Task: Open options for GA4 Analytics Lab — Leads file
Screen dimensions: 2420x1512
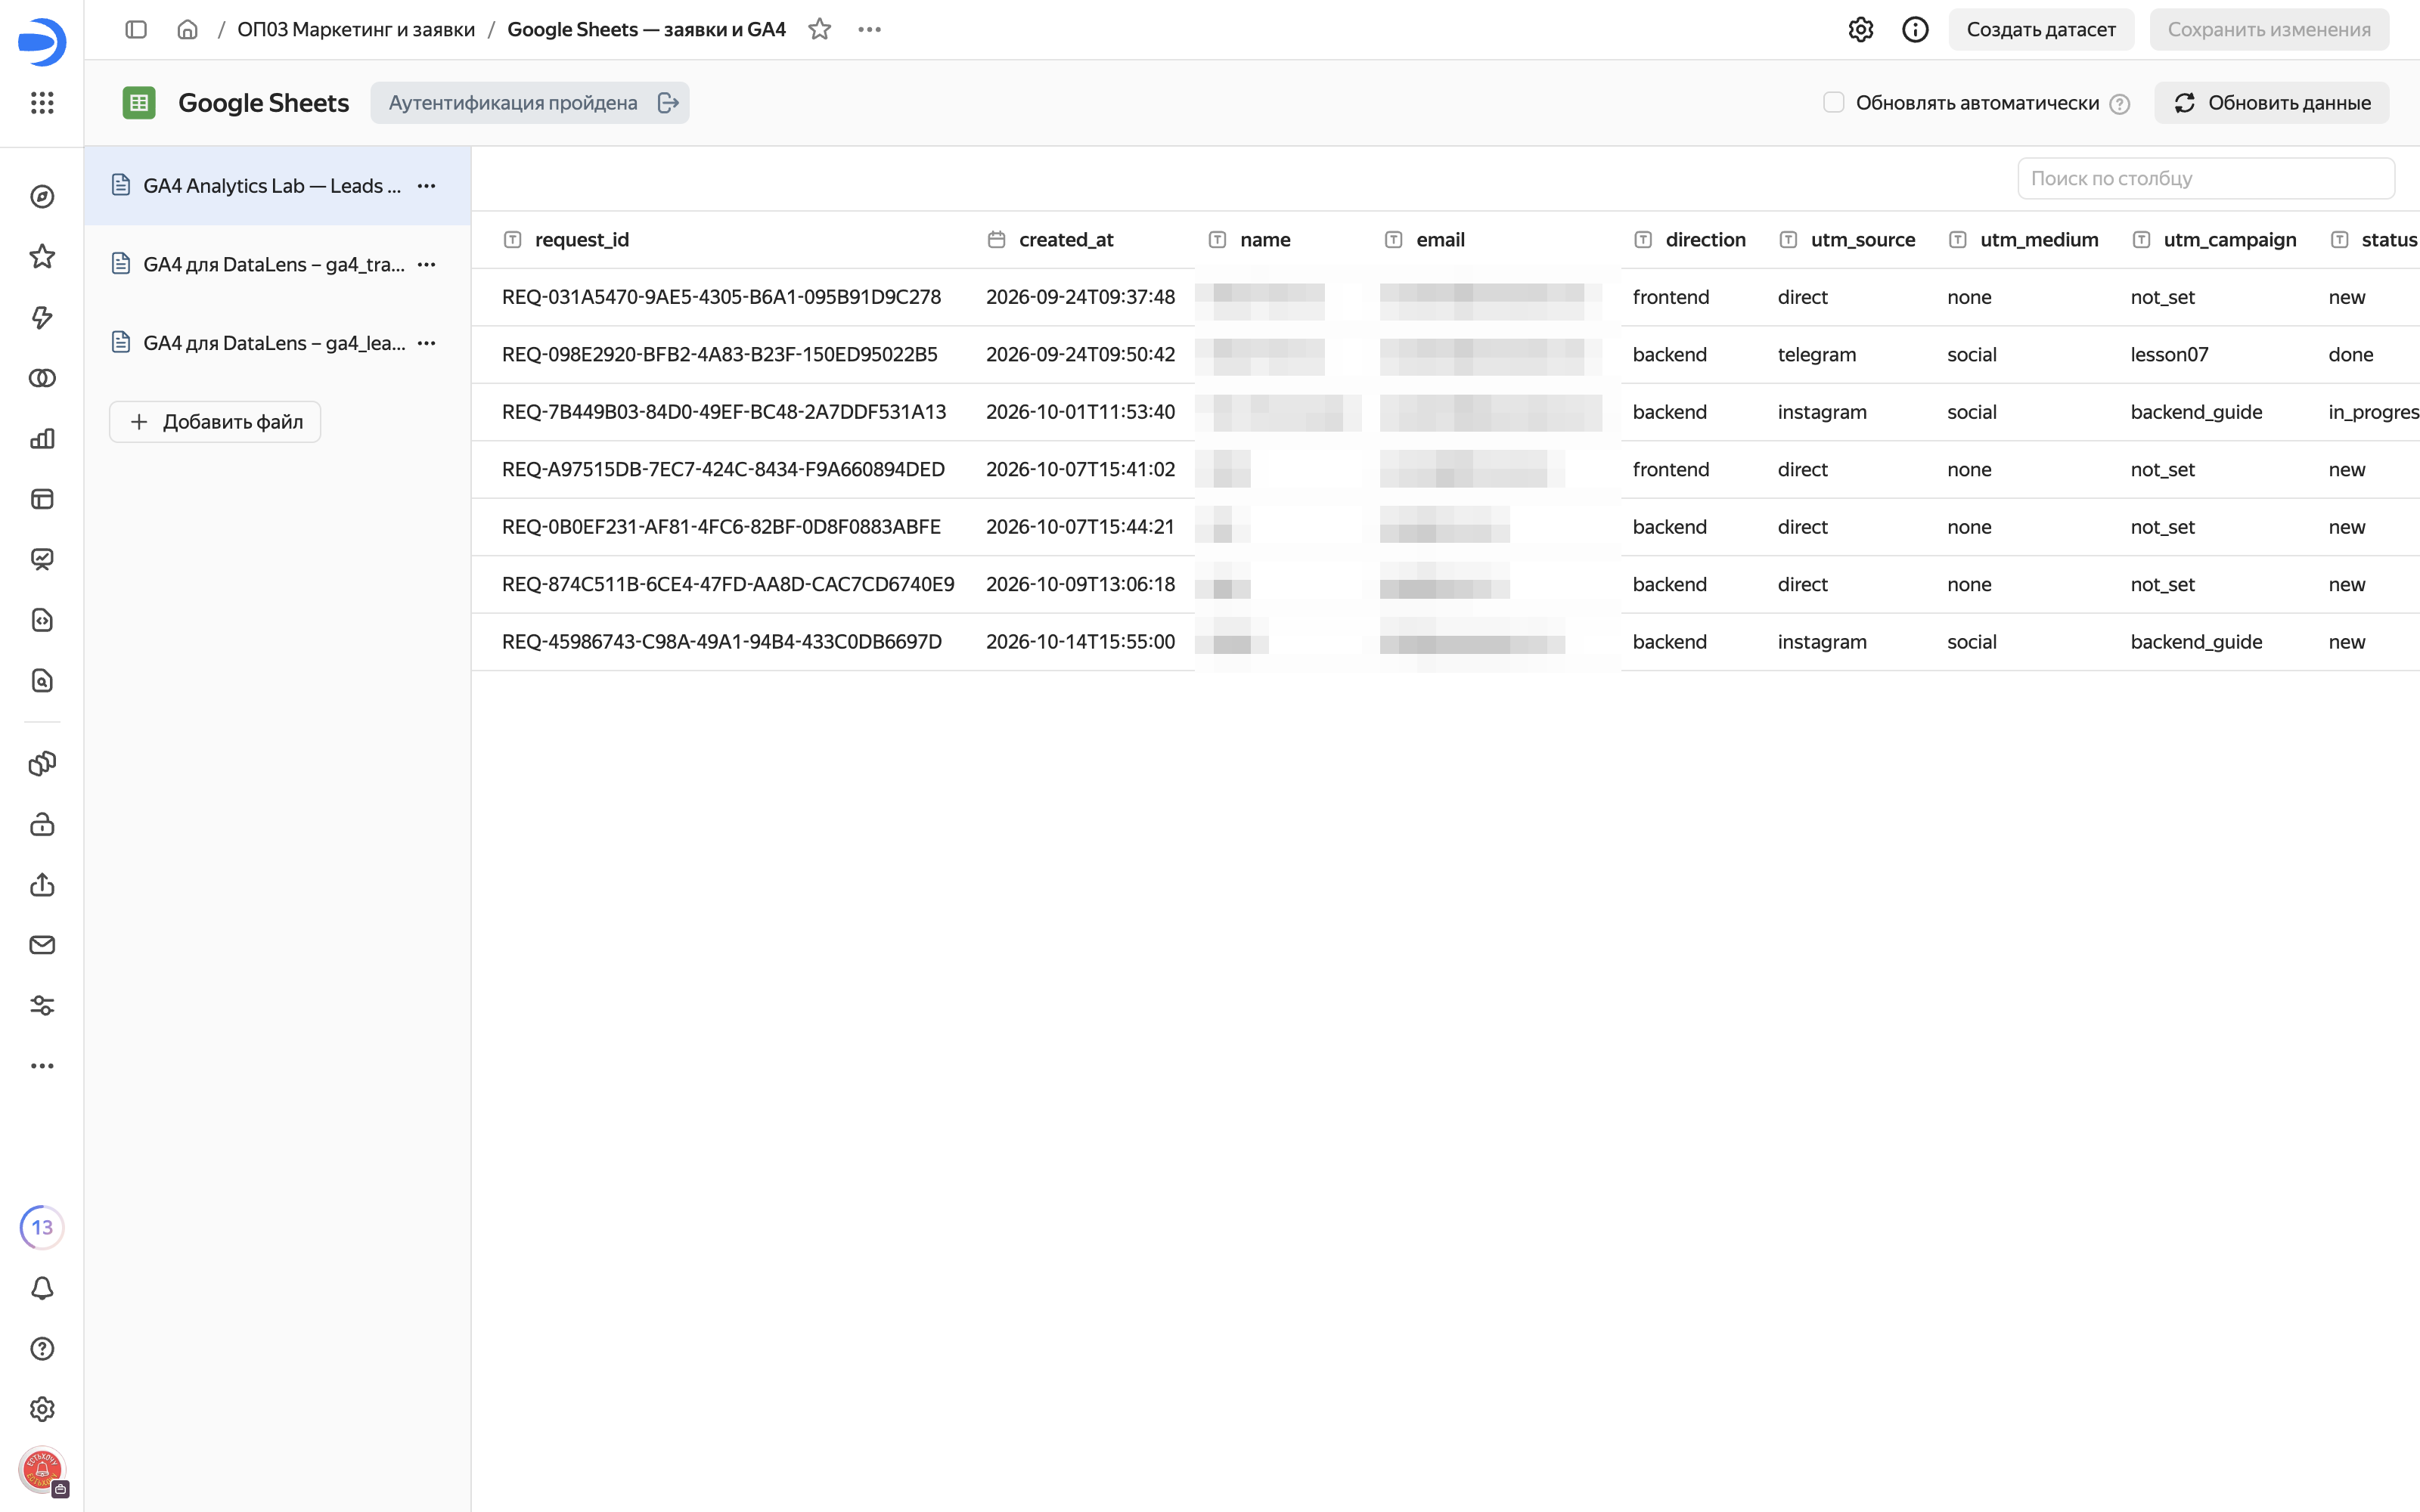Action: (x=426, y=186)
